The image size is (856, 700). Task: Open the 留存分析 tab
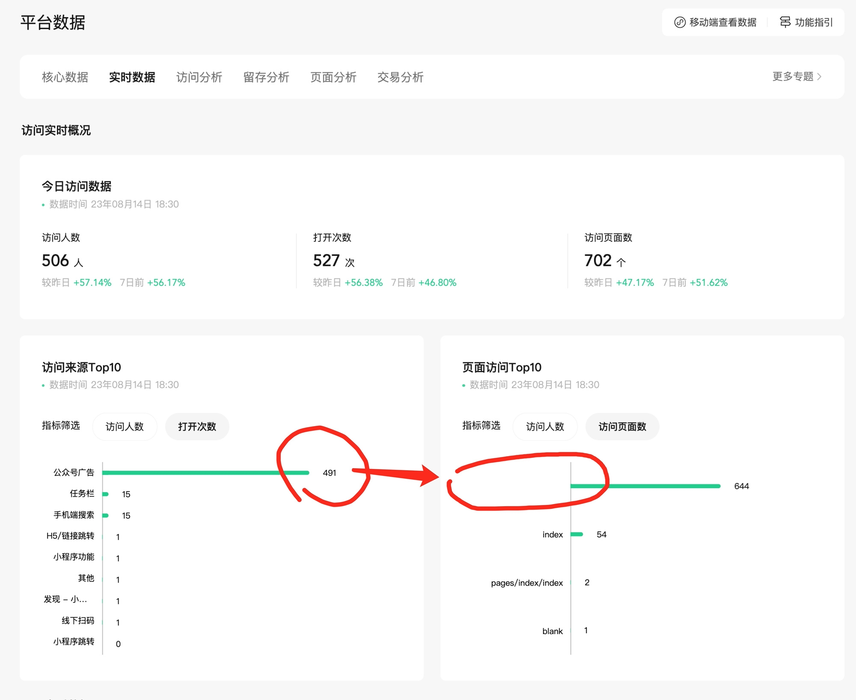pos(266,77)
